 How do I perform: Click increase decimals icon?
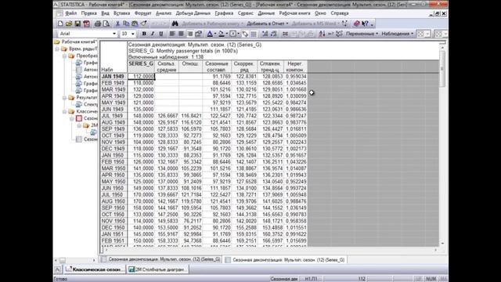(x=265, y=34)
